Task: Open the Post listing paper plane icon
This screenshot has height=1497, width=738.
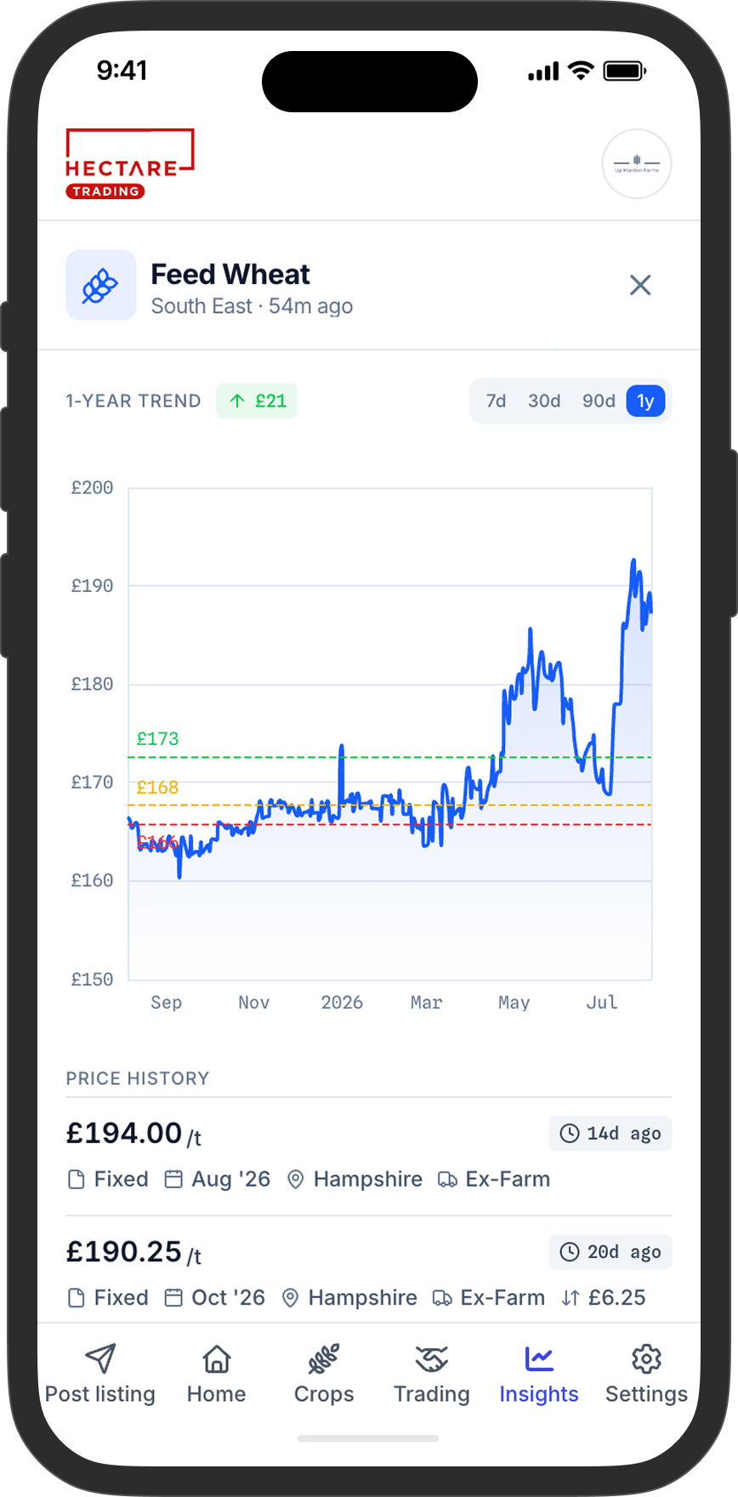Action: [x=100, y=1358]
